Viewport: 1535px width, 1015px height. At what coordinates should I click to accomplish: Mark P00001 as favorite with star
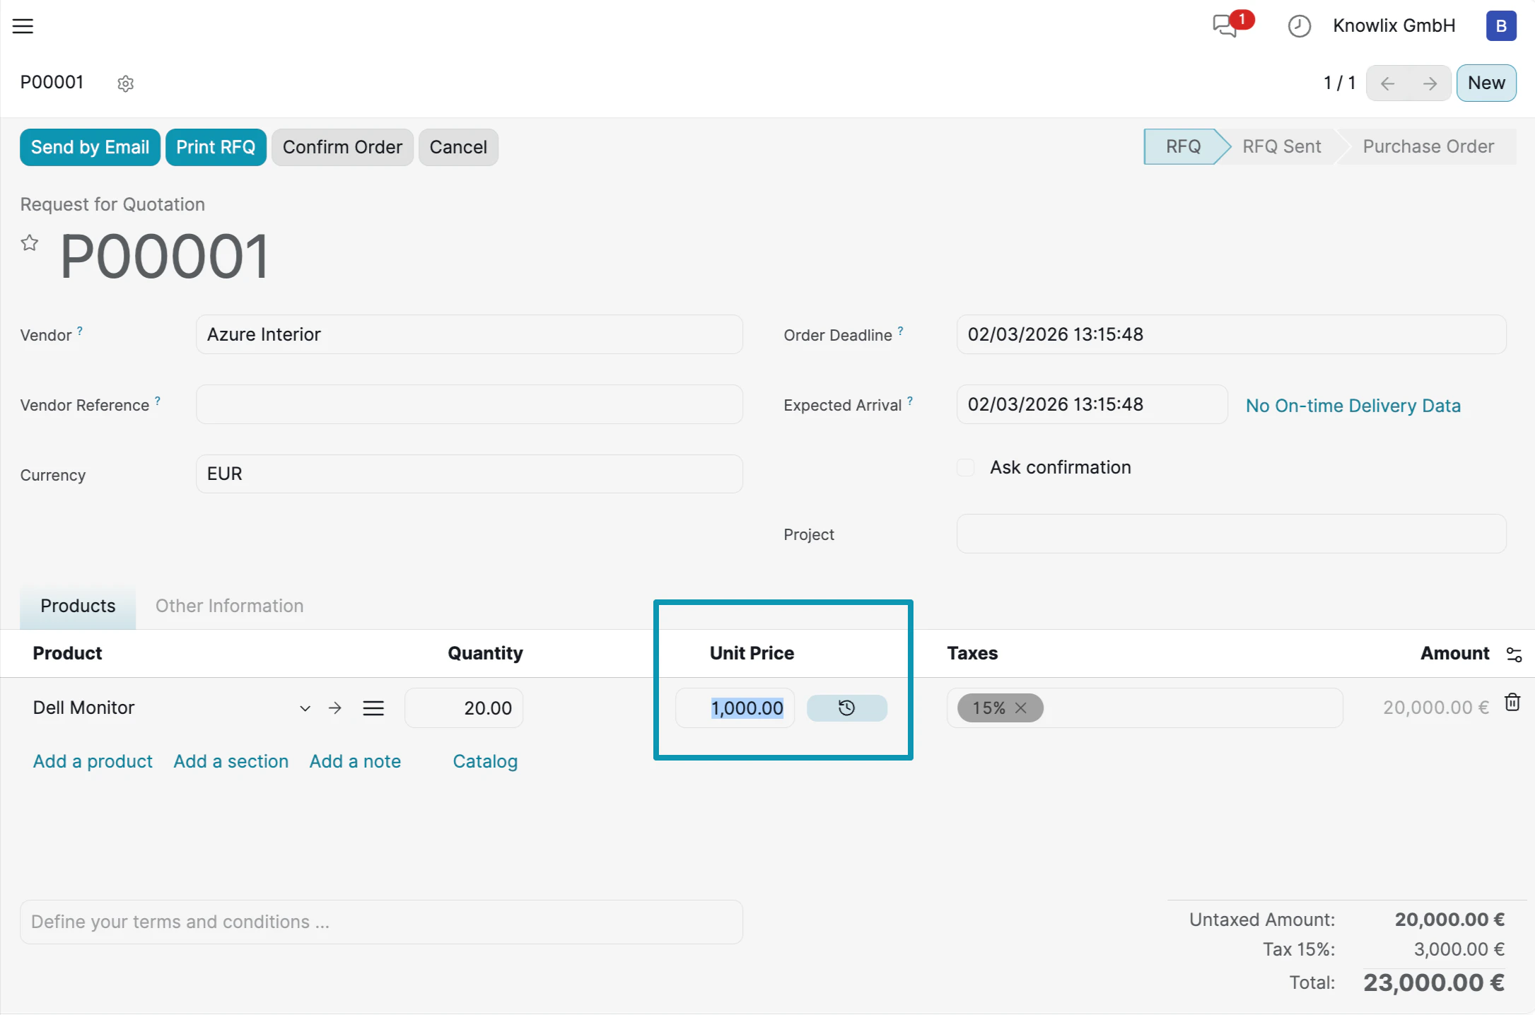coord(29,243)
